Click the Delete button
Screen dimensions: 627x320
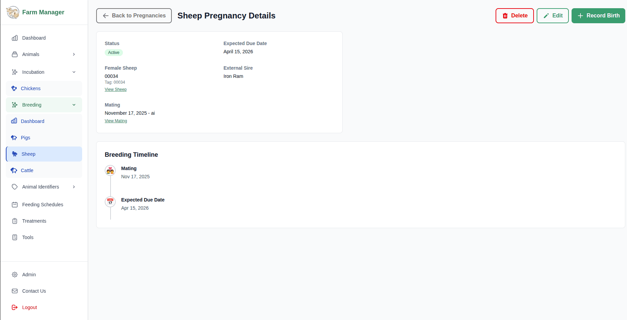tap(514, 16)
